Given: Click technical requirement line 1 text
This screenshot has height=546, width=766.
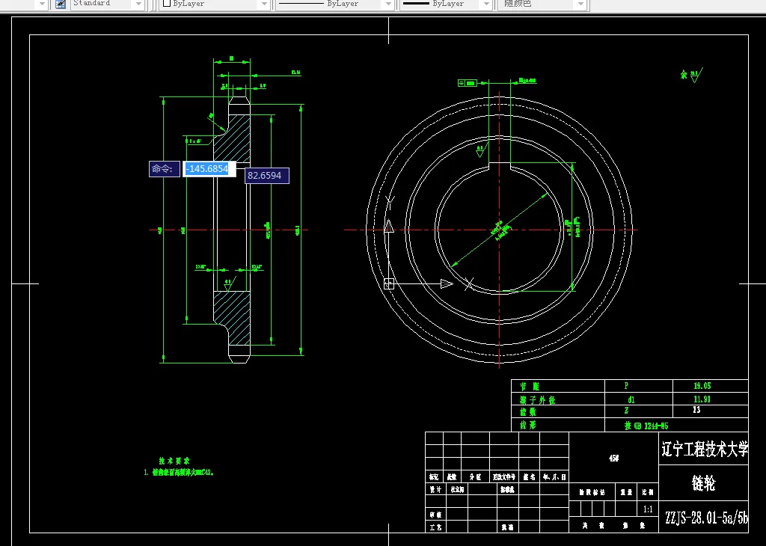Looking at the screenshot, I should [180, 472].
